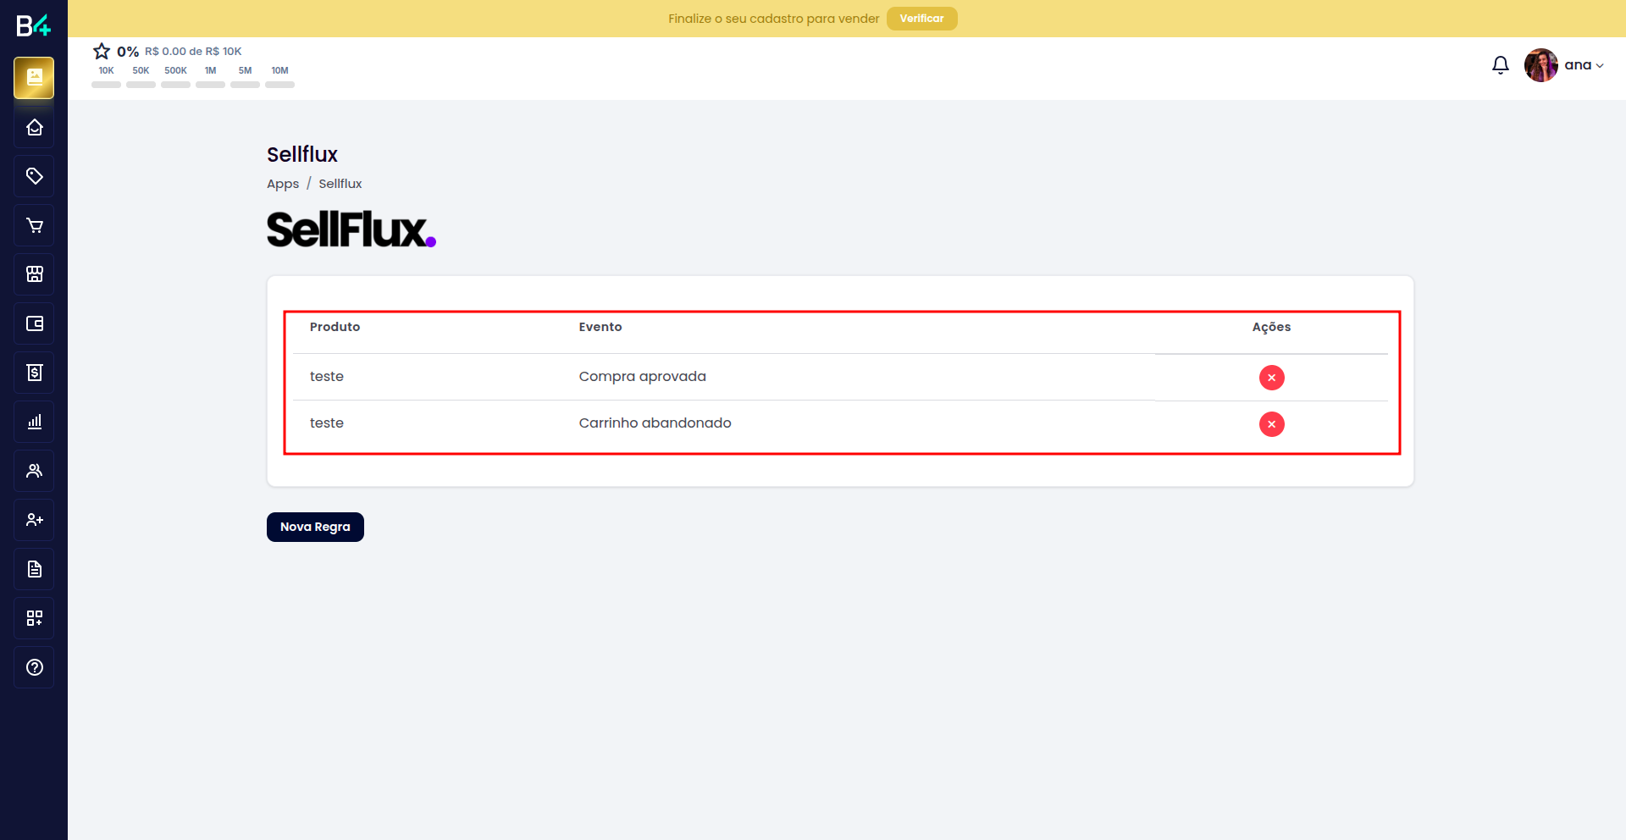The width and height of the screenshot is (1626, 840).
Task: Click the 10M milestone bar
Action: pos(279,85)
